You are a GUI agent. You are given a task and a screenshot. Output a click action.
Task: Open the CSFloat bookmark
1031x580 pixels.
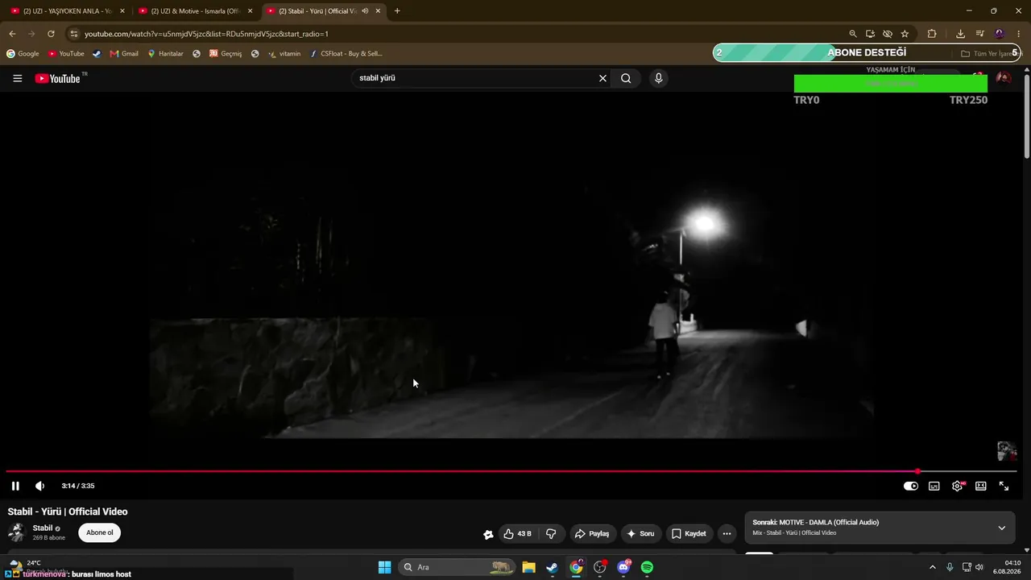pos(346,54)
